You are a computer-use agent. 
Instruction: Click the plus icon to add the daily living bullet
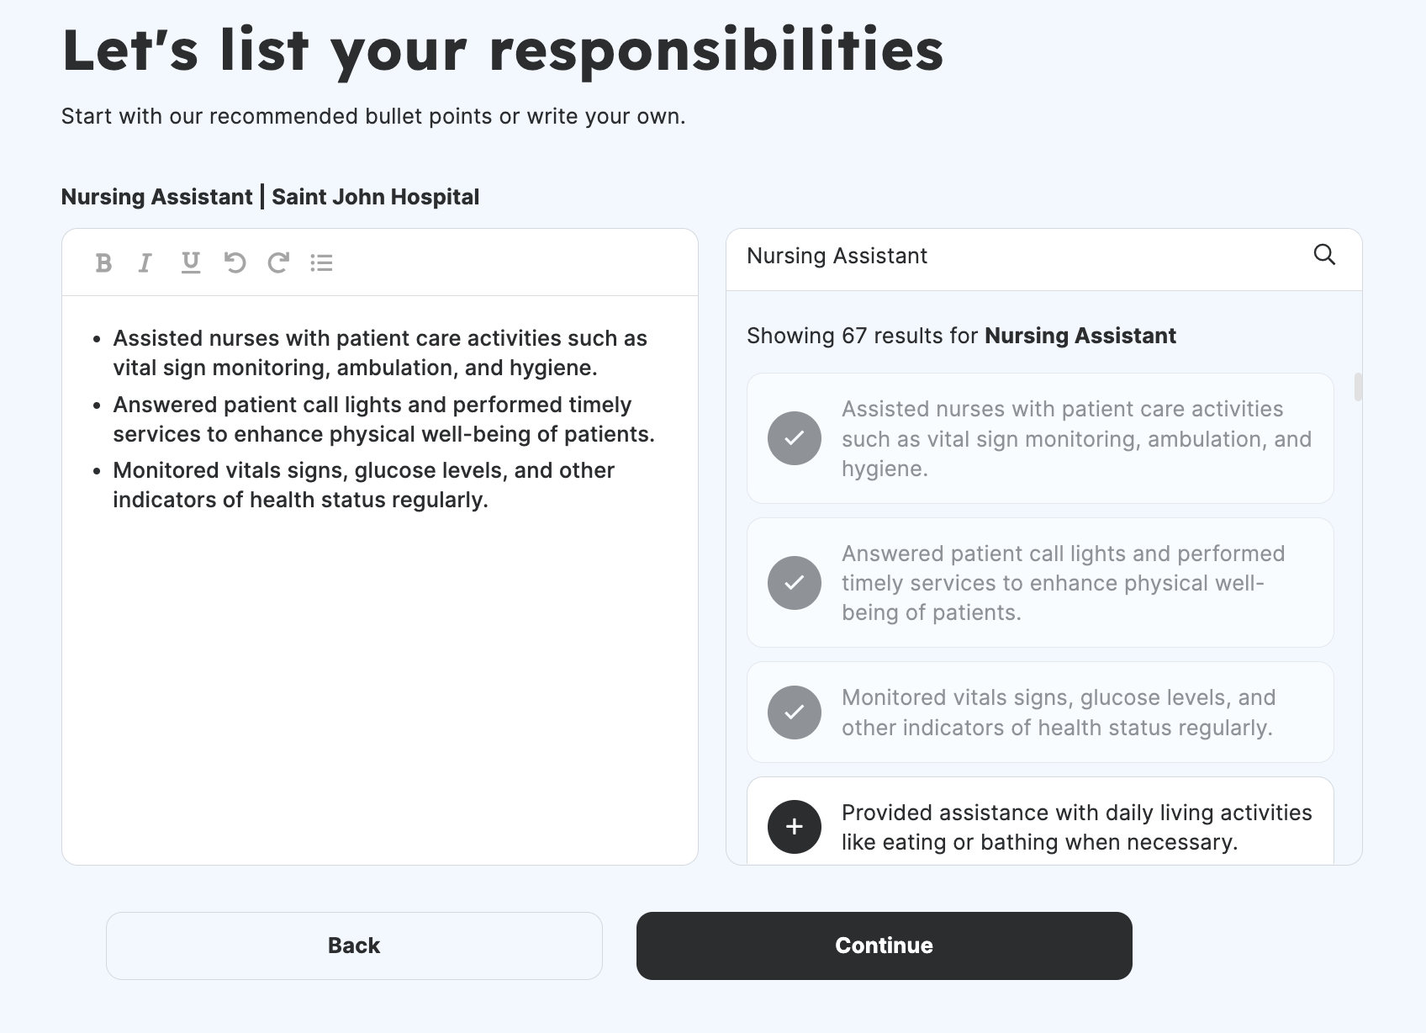point(793,827)
